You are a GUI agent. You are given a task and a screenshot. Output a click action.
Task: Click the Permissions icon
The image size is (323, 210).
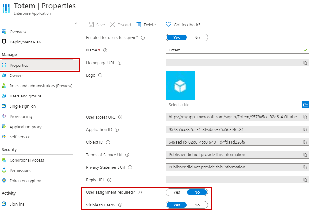click(x=4, y=170)
